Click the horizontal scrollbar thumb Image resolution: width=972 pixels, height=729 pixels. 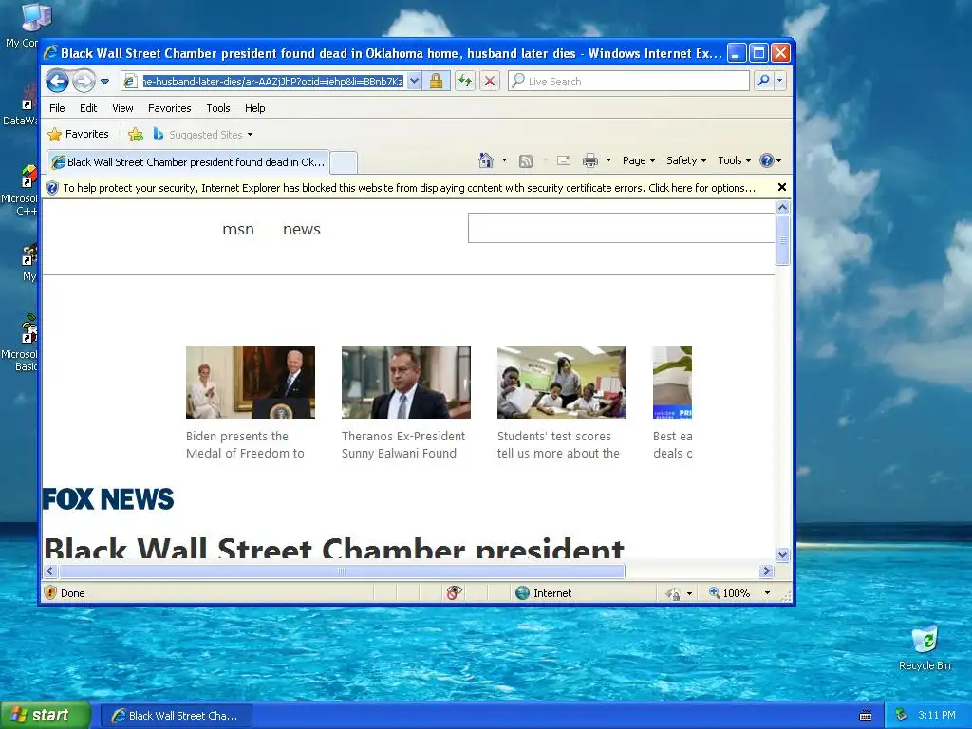(342, 570)
